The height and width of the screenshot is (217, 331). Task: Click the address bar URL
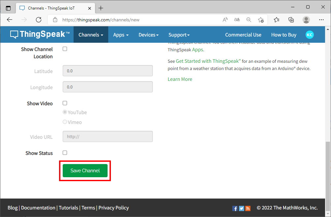point(101,20)
